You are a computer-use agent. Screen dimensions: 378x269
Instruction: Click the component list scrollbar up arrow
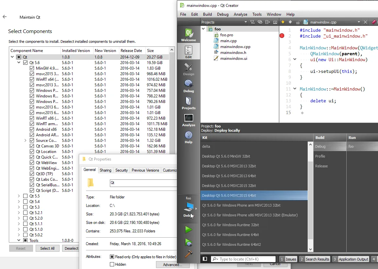(172, 50)
